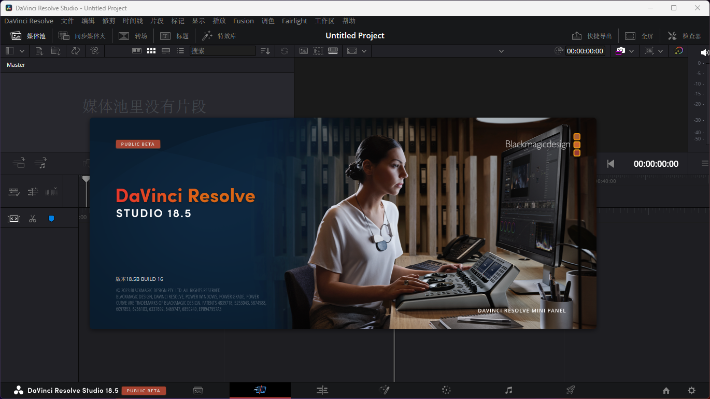
Task: Open the 转场 transitions panel
Action: coord(133,36)
